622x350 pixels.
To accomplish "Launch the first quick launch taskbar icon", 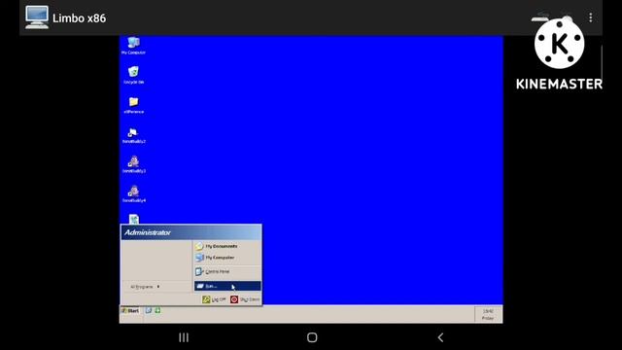I will [149, 310].
